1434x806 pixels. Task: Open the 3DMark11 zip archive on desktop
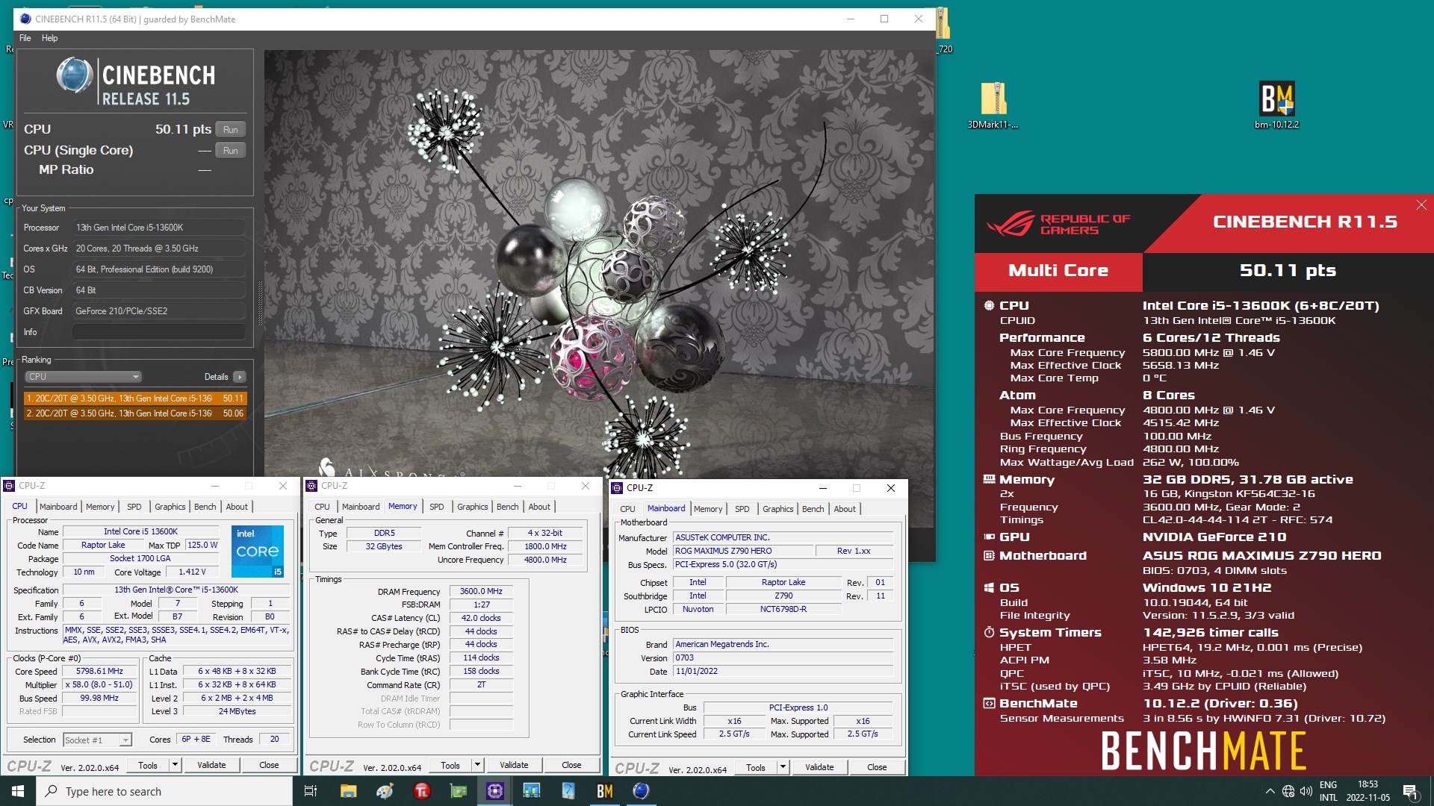[993, 104]
